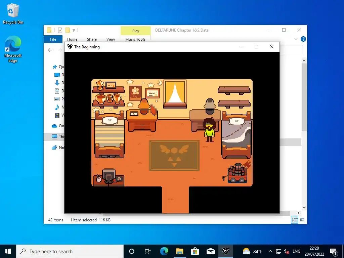Screen dimensions: 344x258
Task: Click the Properties icon in quick access toolbar
Action: click(x=60, y=30)
